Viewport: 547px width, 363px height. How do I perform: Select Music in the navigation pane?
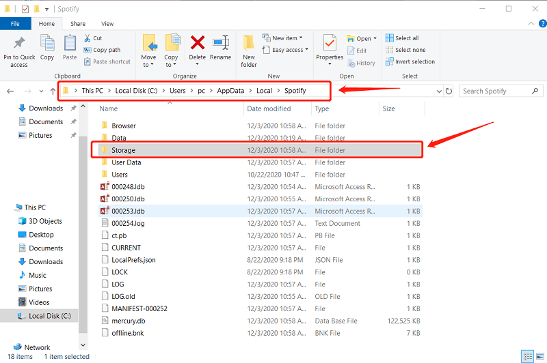coord(32,275)
